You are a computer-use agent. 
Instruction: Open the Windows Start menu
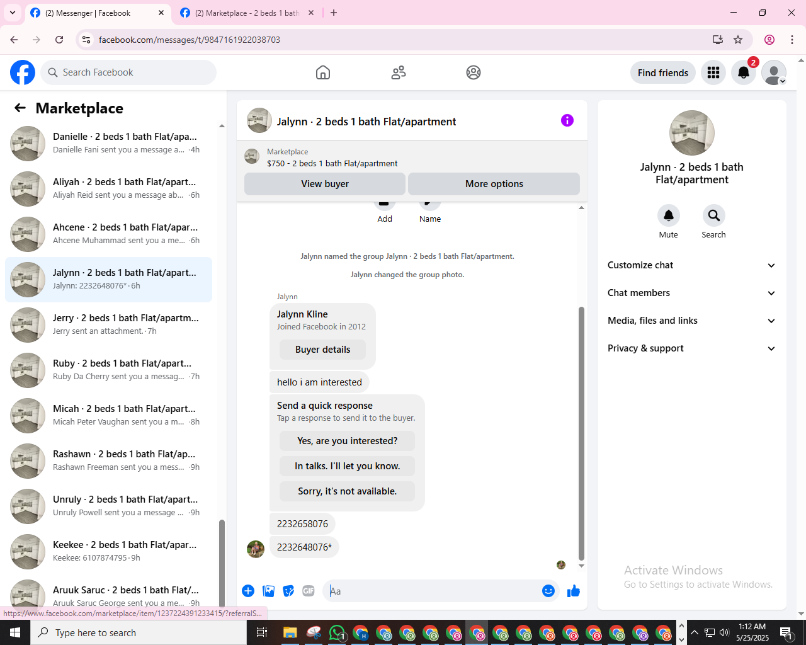15,632
